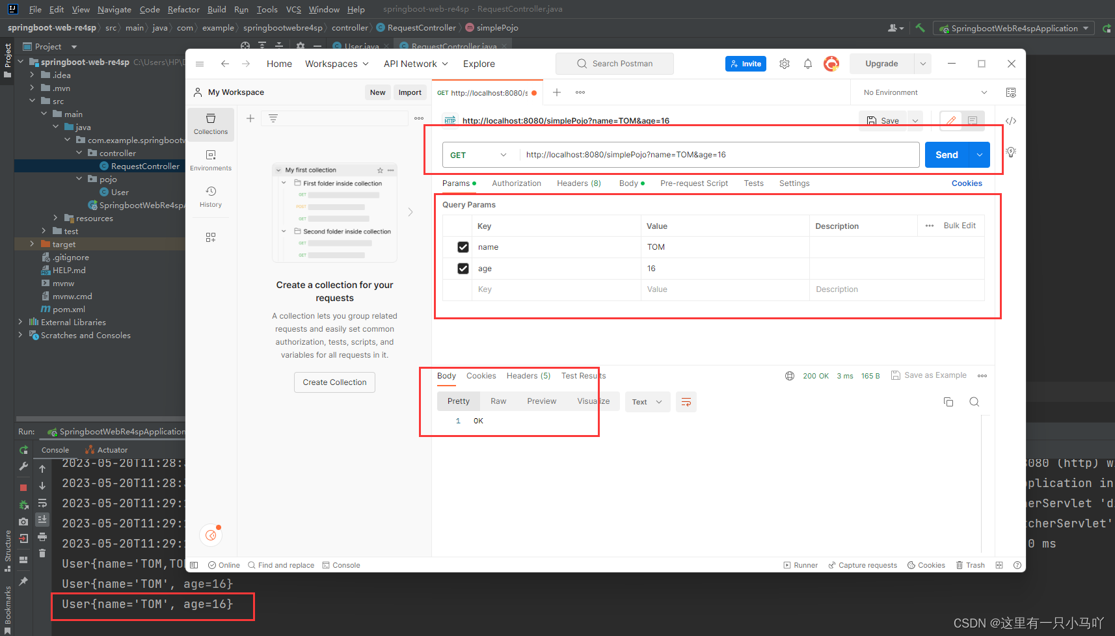Stop the running application in IntelliJ

[x=23, y=488]
